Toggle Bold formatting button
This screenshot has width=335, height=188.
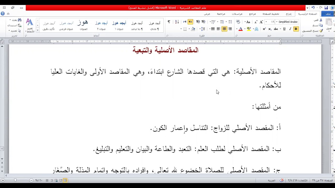[x=296, y=29]
